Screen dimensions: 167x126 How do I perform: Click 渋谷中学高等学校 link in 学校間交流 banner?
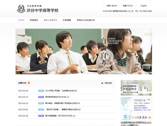[x=139, y=106]
